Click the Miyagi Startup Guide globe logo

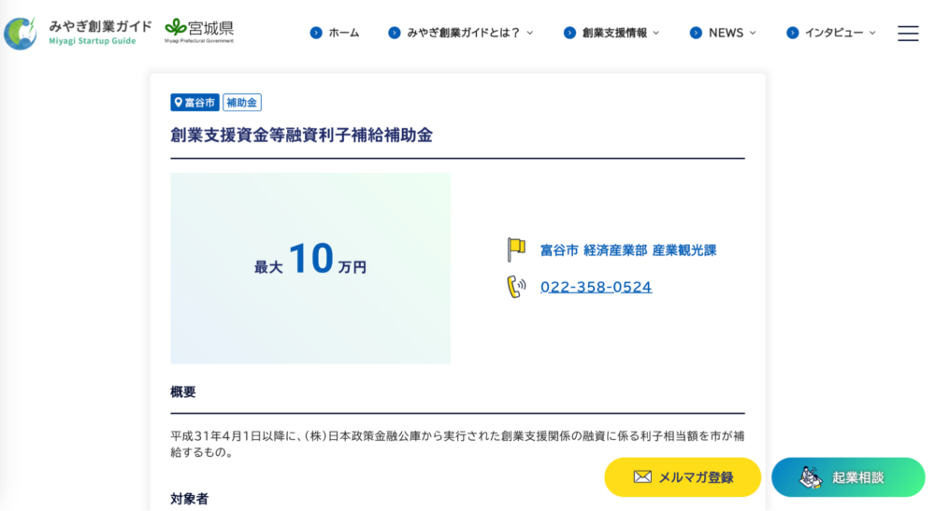[21, 34]
